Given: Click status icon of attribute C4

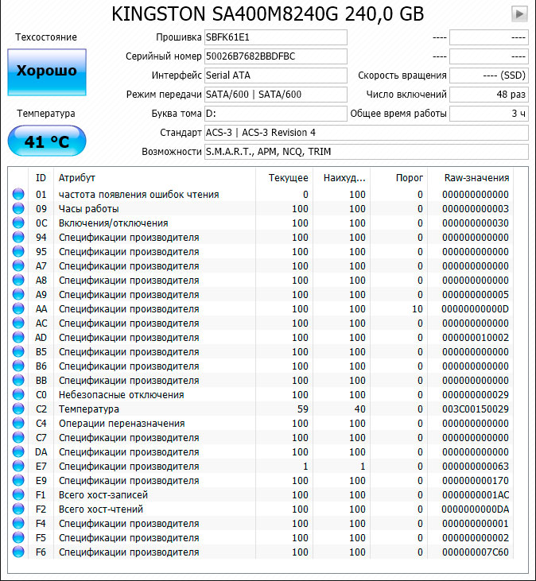Looking at the screenshot, I should [x=18, y=423].
